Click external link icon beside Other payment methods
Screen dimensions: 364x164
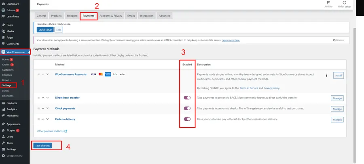click(x=66, y=131)
